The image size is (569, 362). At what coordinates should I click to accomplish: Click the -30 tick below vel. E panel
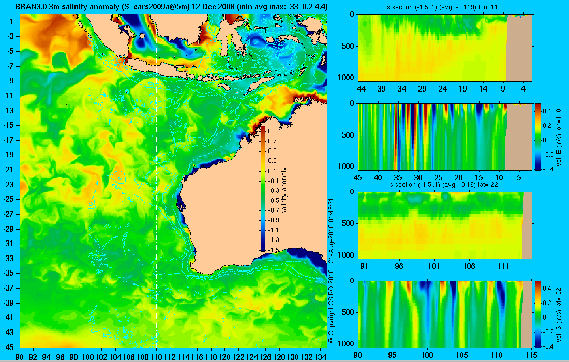[x=417, y=178]
